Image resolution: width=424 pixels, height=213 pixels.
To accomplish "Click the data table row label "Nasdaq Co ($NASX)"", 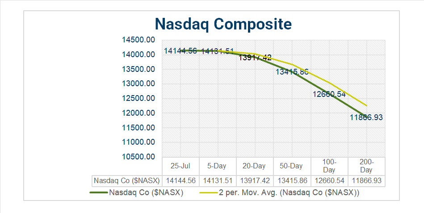I will 126,180.
